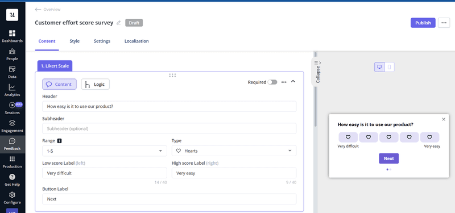Select the question Content sub-tab button
Screen dimensions: 455x213
pos(60,84)
